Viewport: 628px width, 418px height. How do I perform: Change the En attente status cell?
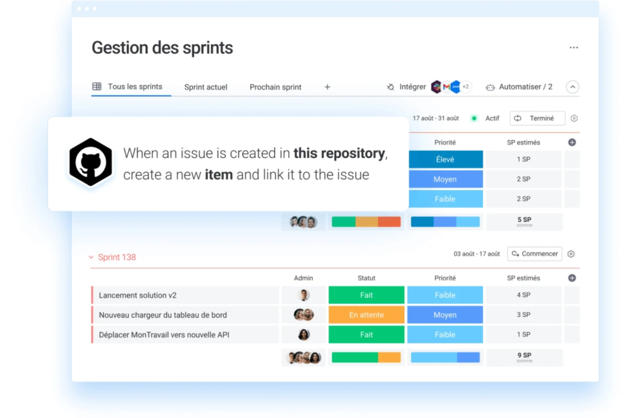point(366,315)
